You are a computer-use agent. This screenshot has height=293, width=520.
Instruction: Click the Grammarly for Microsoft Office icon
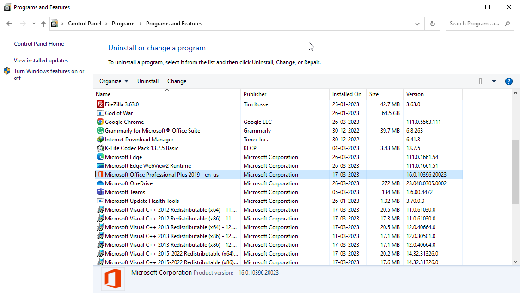pyautogui.click(x=100, y=131)
